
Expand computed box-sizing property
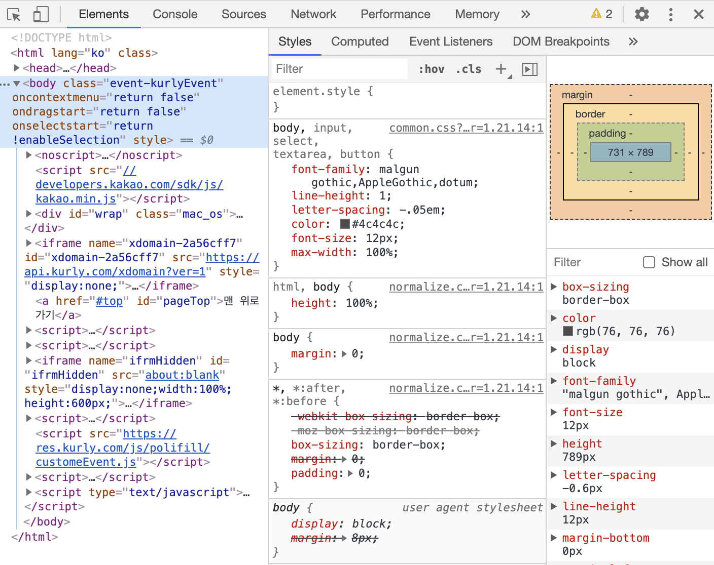coord(554,287)
